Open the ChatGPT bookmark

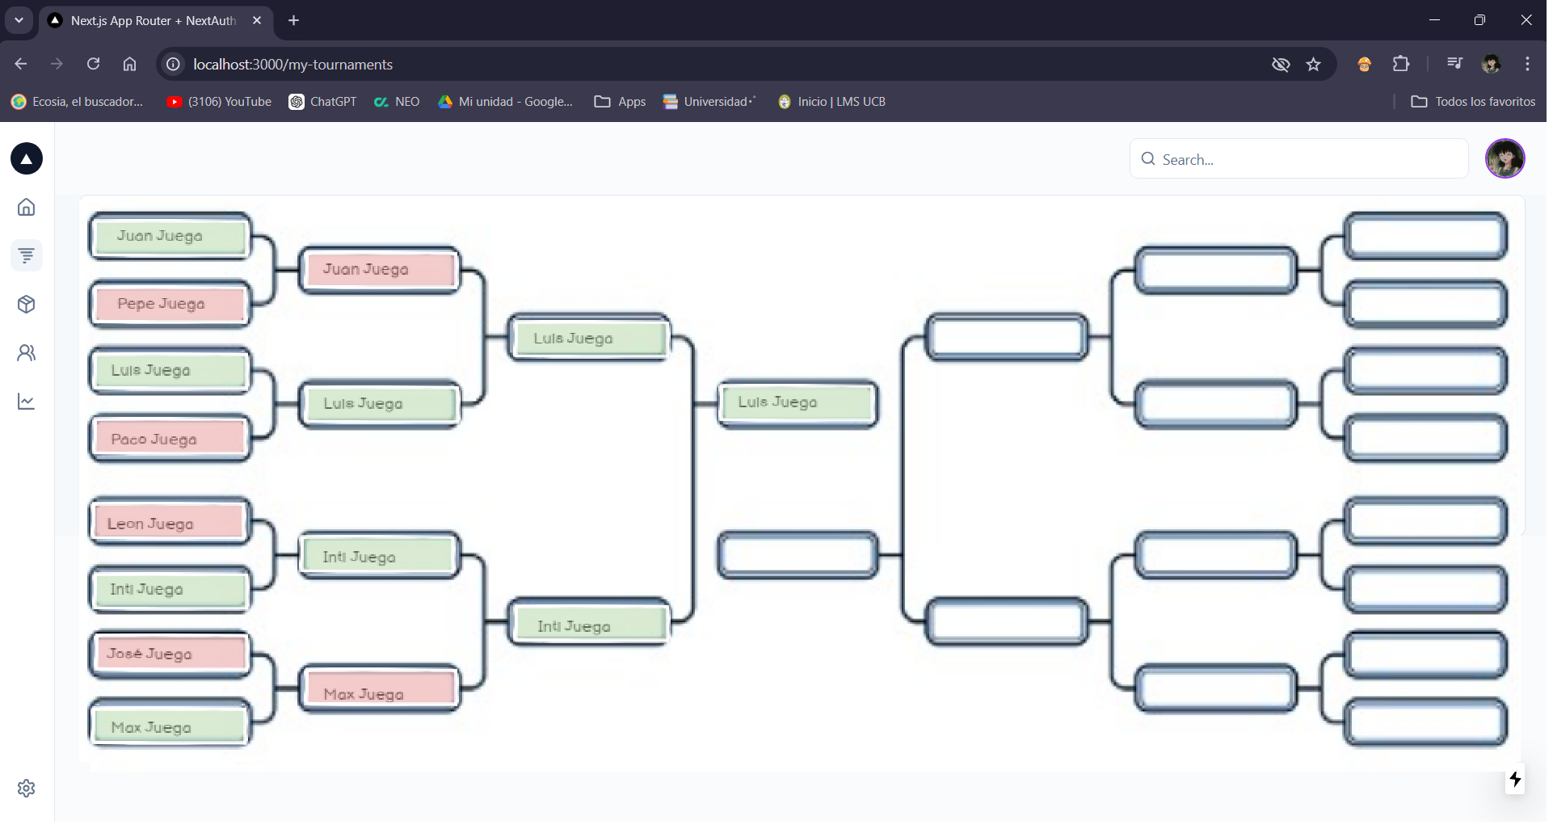tap(322, 102)
